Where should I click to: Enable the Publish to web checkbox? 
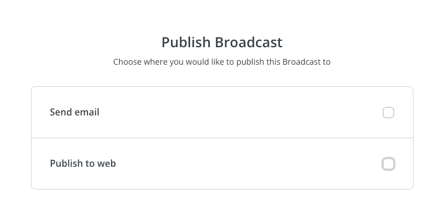[388, 164]
